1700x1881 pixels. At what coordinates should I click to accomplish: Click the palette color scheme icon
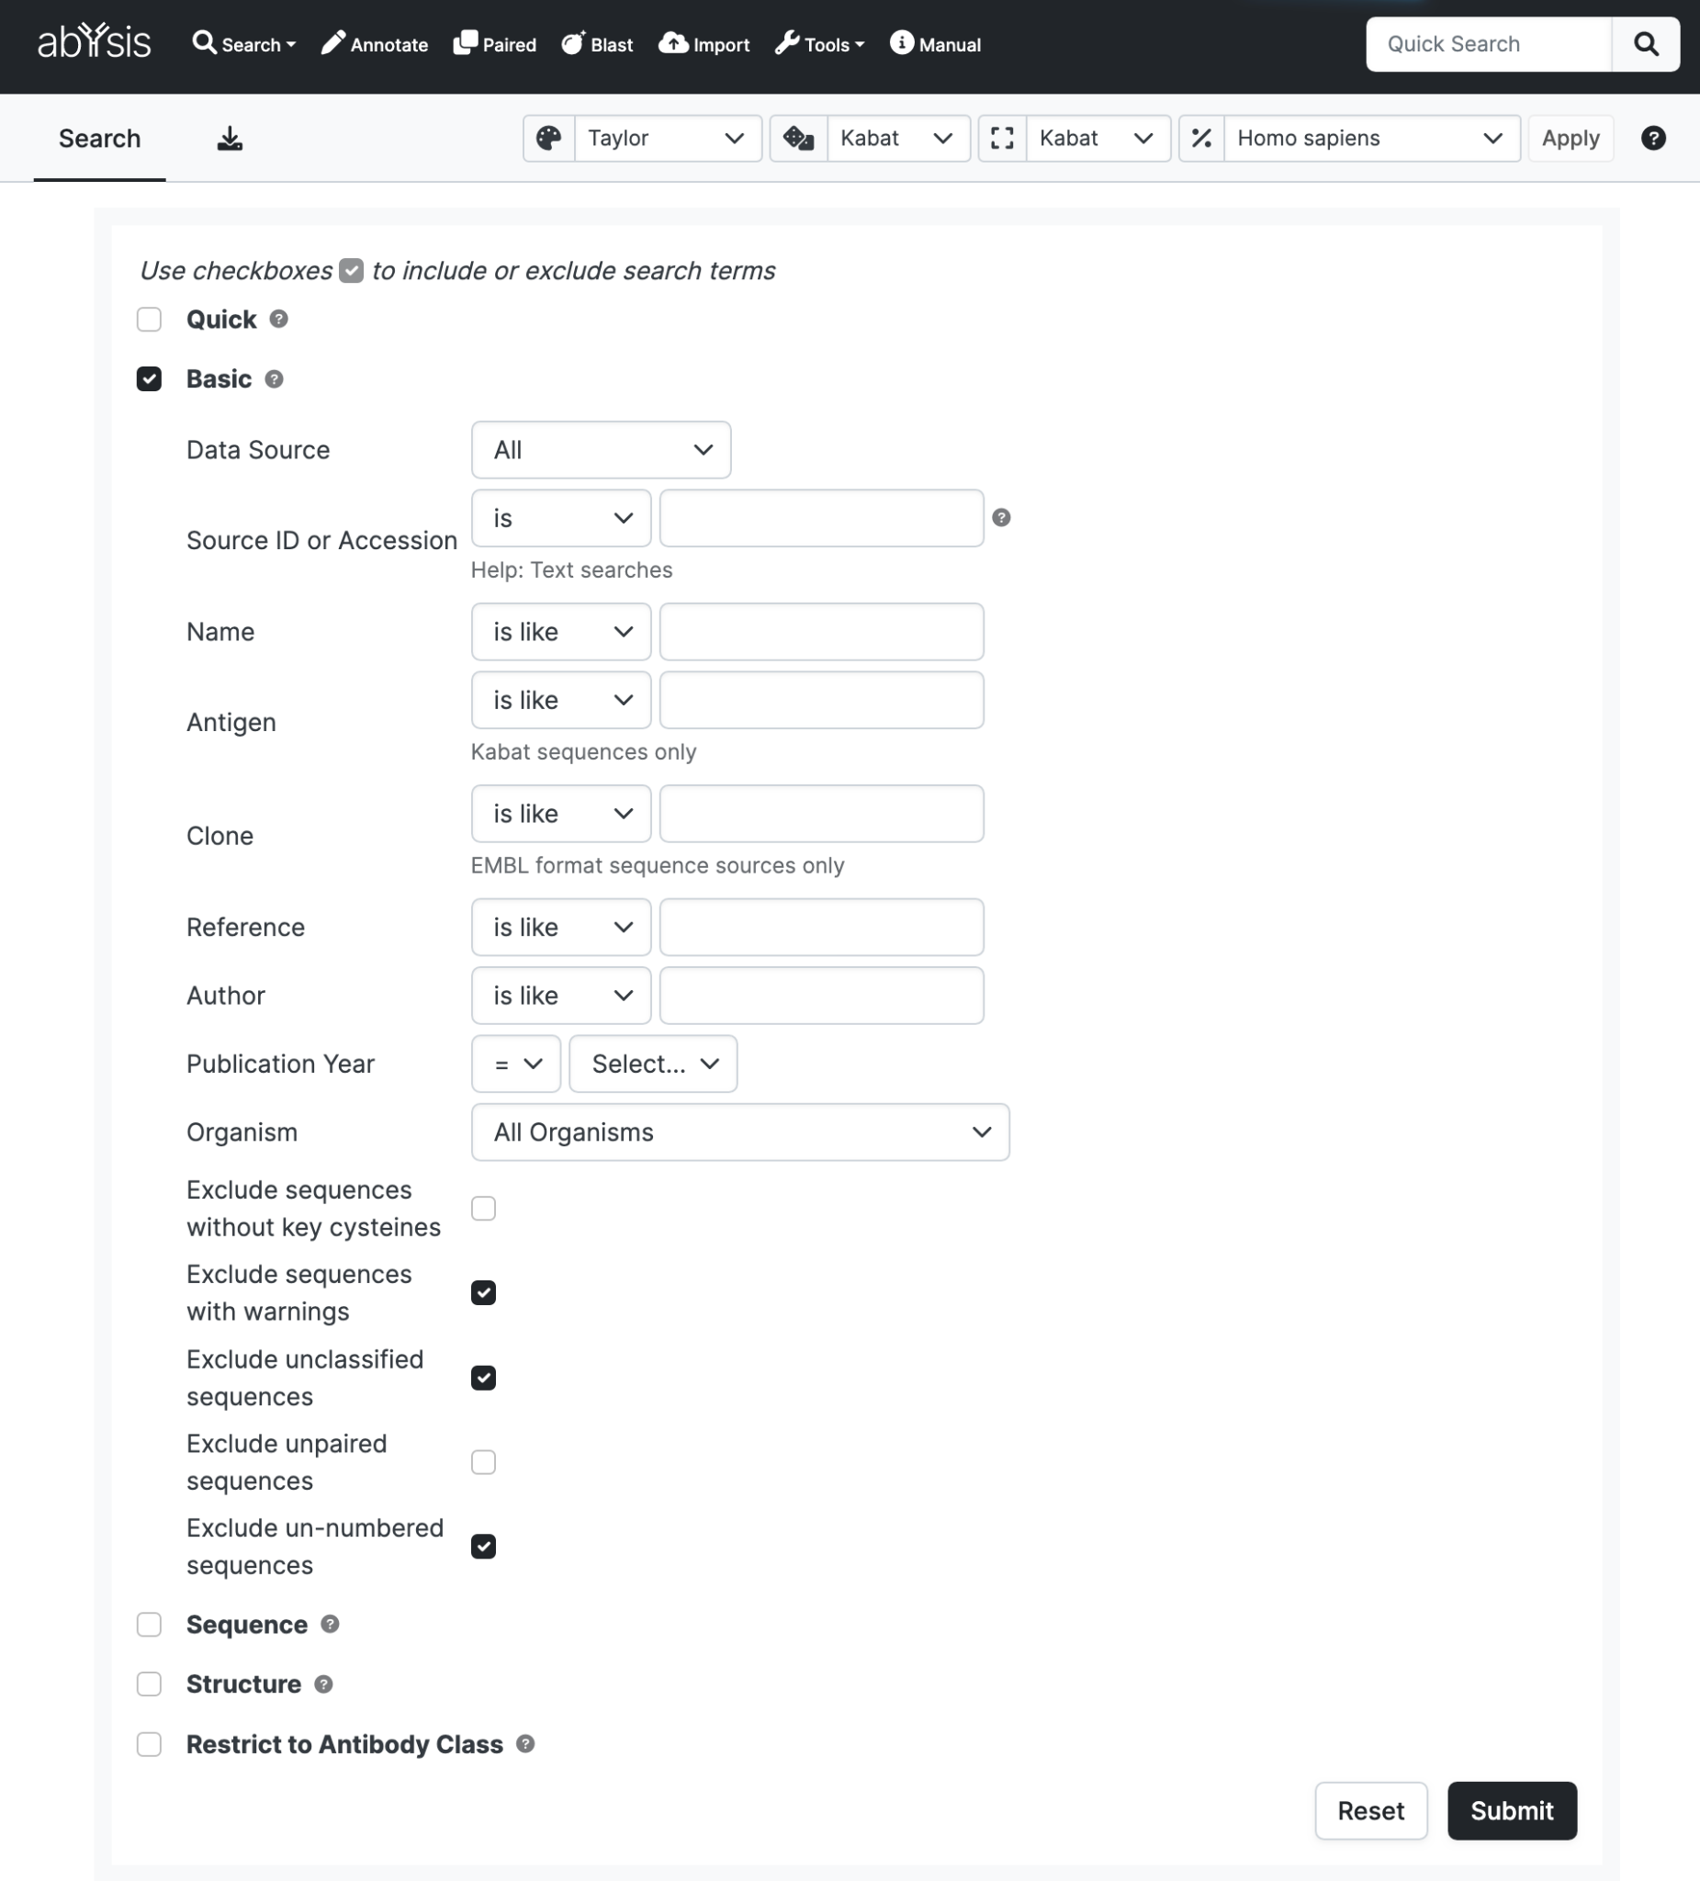(548, 138)
